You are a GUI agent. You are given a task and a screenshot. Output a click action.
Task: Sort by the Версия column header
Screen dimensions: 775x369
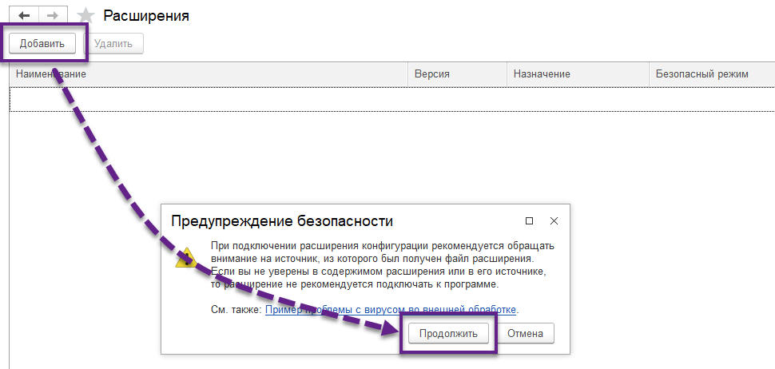tap(457, 74)
